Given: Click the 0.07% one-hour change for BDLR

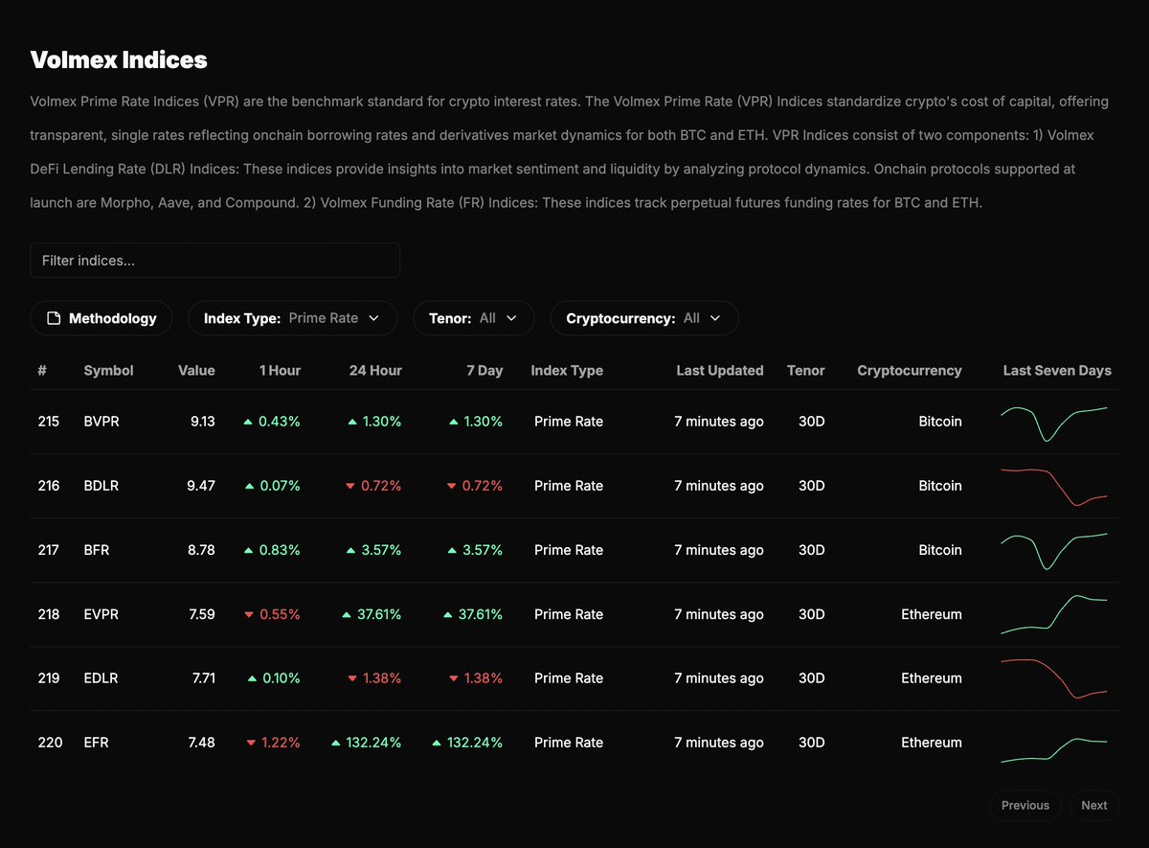Looking at the screenshot, I should click(x=272, y=486).
